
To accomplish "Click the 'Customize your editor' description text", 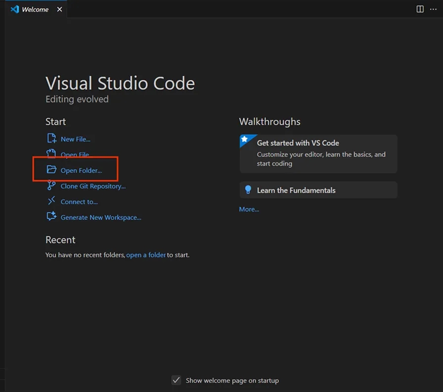I will 321,159.
